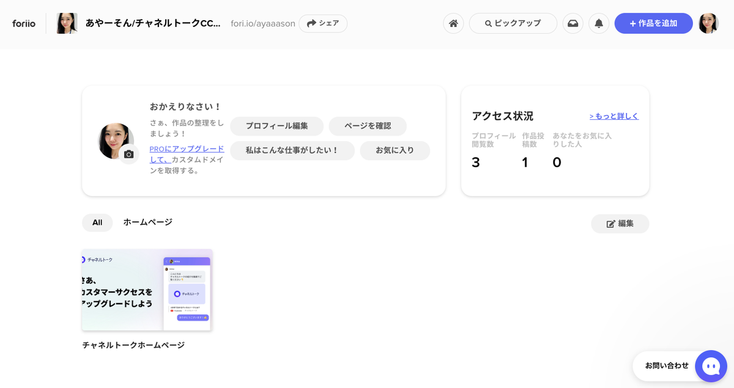Screen dimensions: 734x388
Task: Click the シェア share button
Action: [x=323, y=23]
